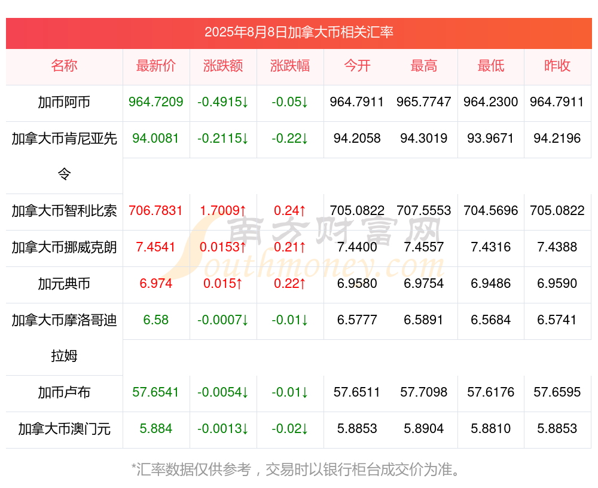Click change amount -0.0007↓
598x488 pixels.
223,320
